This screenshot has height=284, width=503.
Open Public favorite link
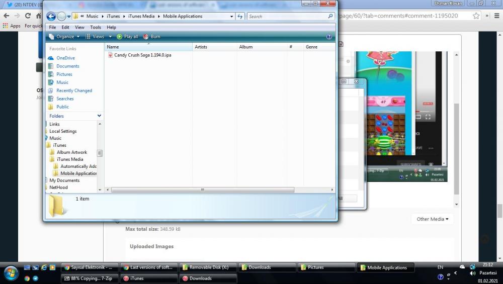click(x=62, y=107)
